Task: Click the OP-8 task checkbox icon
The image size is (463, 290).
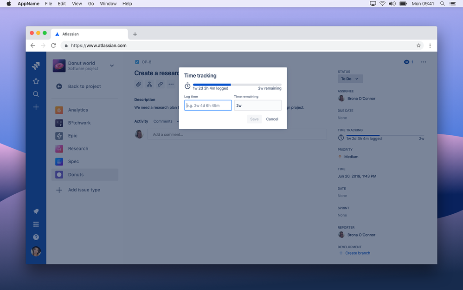Action: click(137, 62)
